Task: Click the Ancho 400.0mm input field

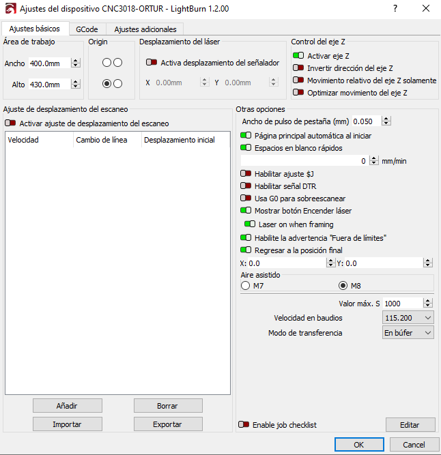Action: pos(50,63)
